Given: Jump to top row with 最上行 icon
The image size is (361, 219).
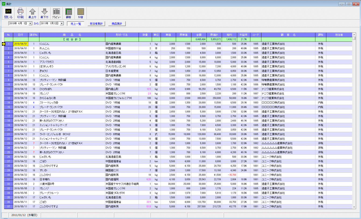Looking at the screenshot, I should (x=32, y=13).
